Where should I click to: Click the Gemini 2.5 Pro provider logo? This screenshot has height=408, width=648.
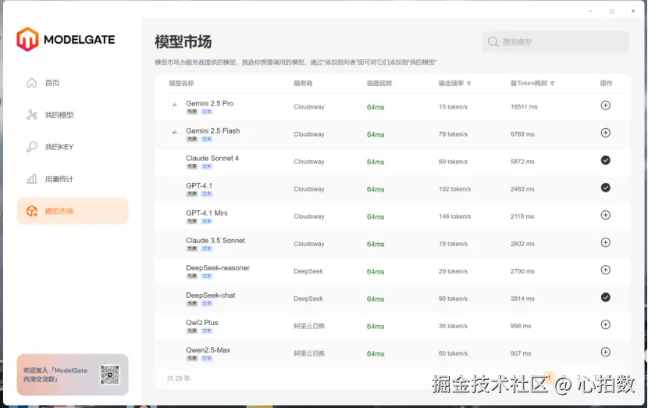pos(174,105)
